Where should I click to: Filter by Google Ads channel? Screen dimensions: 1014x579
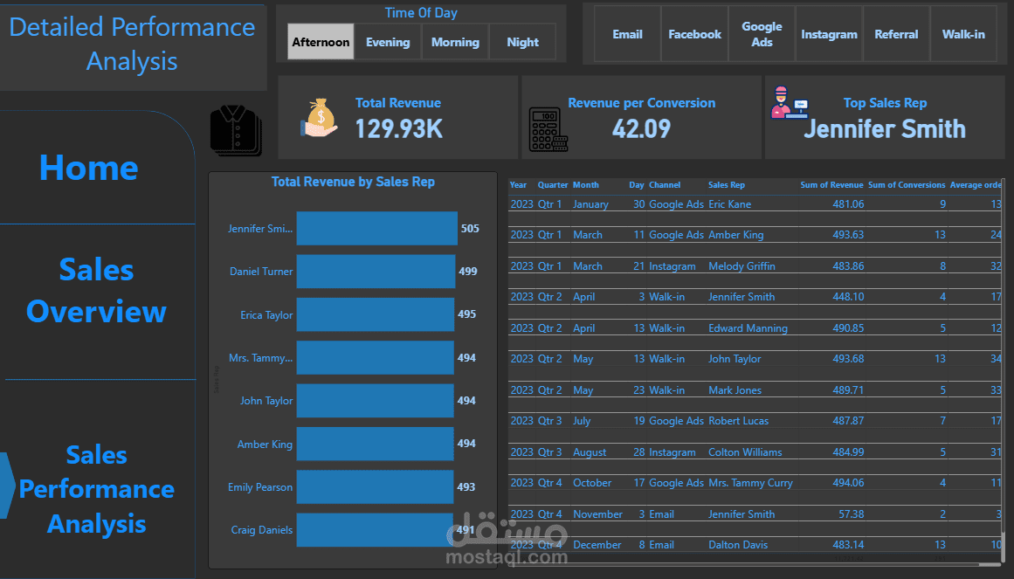[762, 34]
